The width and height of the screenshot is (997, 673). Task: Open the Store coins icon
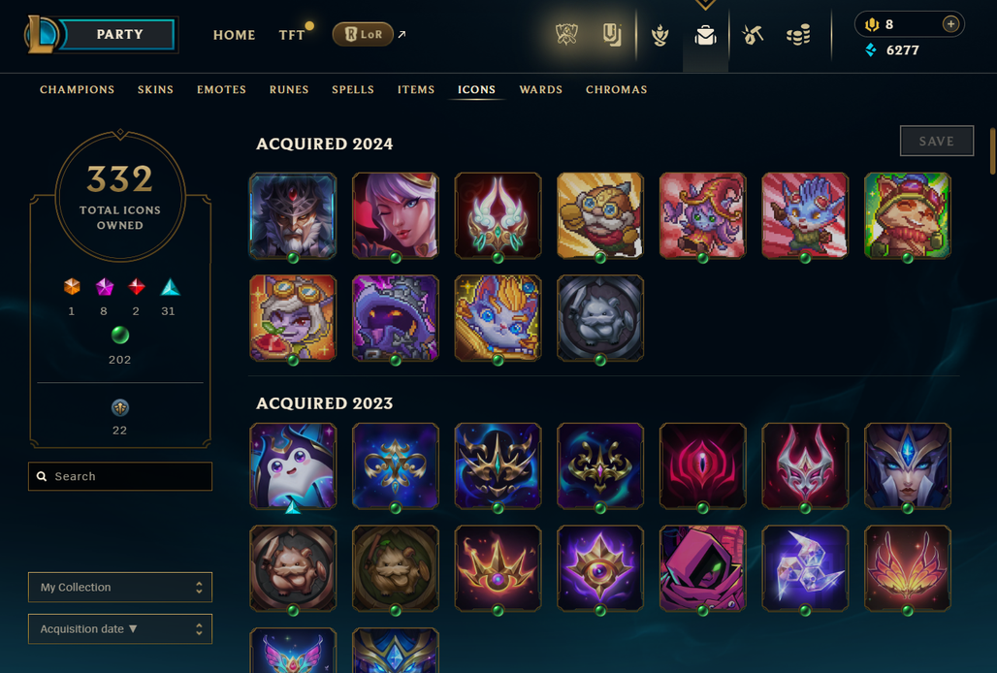pyautogui.click(x=798, y=35)
